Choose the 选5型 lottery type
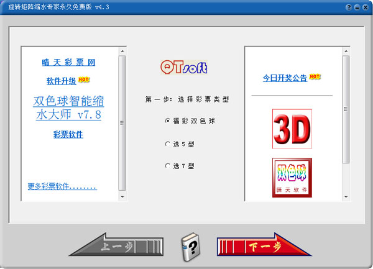373x269 pixels. tap(167, 144)
